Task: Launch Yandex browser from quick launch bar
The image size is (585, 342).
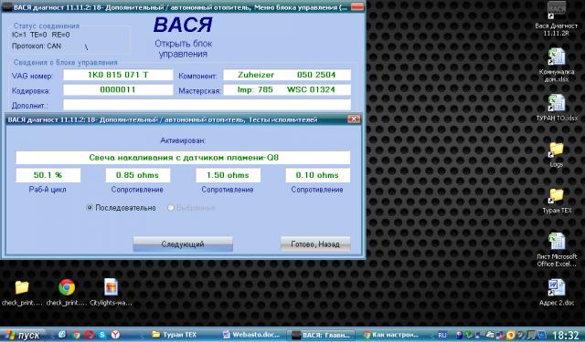Action: pyautogui.click(x=115, y=335)
